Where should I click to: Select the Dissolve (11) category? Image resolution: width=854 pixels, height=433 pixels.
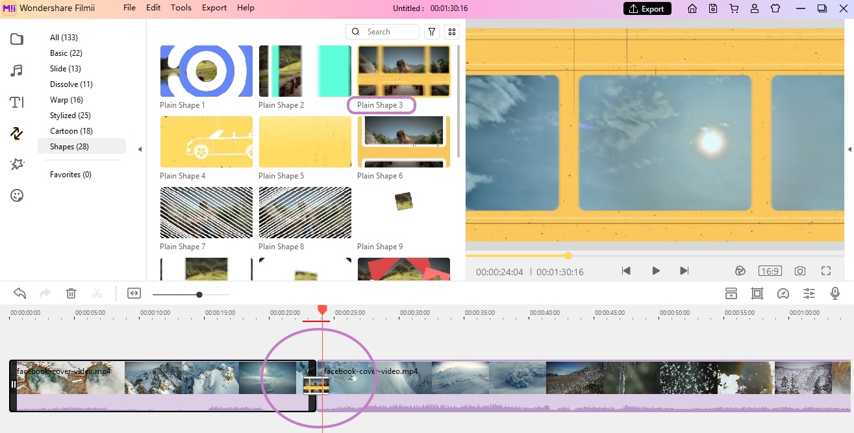[x=71, y=84]
